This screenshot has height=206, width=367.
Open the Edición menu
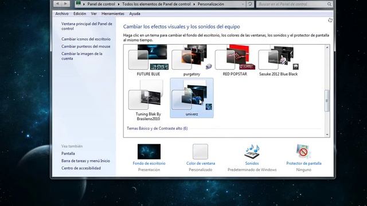point(80,14)
